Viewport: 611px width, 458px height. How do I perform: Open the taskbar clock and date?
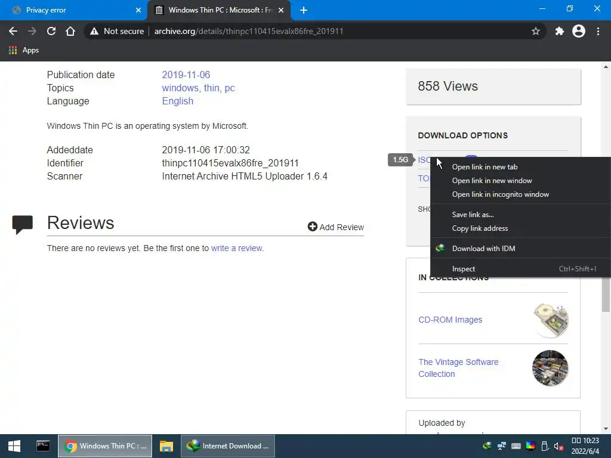pos(585,446)
